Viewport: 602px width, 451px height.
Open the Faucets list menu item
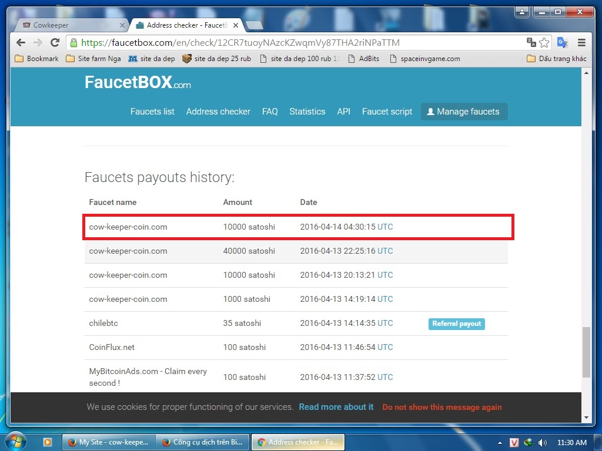coord(152,112)
